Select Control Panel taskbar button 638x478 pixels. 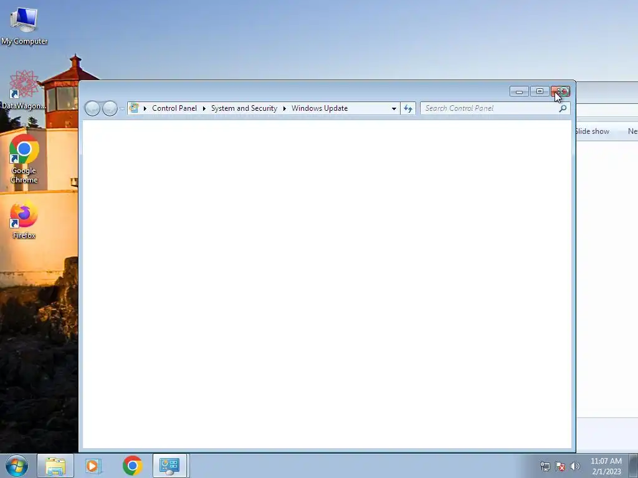coord(169,466)
